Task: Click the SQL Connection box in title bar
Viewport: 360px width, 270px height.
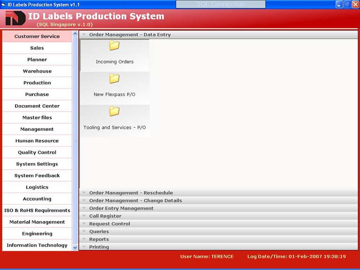Action: pyautogui.click(x=220, y=4)
